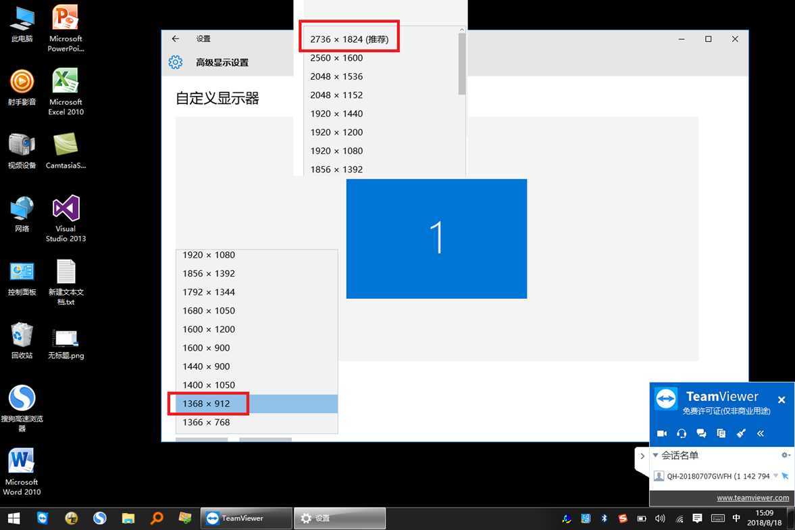The height and width of the screenshot is (530, 795).
Task: Select Visual Studio 2013 desktop shortcut
Action: 66,218
